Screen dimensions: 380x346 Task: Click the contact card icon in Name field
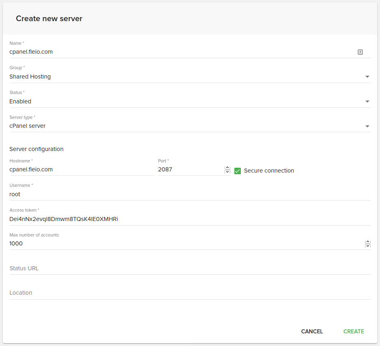pyautogui.click(x=360, y=52)
